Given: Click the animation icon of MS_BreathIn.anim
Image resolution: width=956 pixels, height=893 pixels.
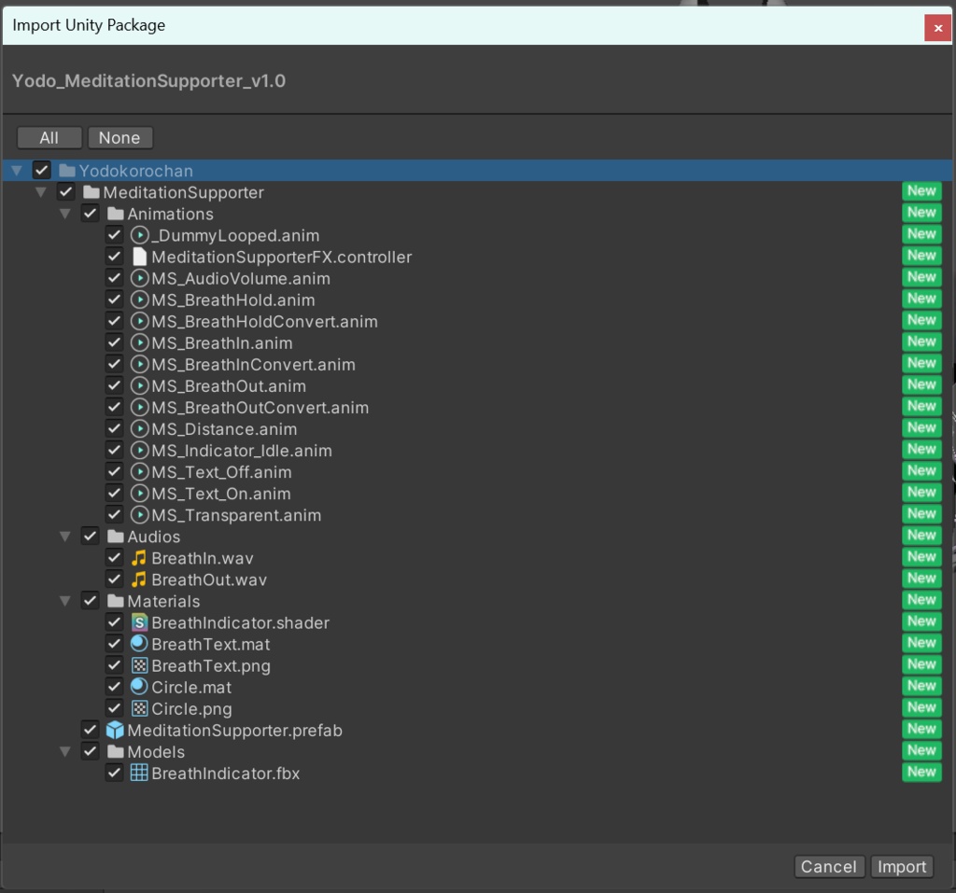Looking at the screenshot, I should pos(140,343).
